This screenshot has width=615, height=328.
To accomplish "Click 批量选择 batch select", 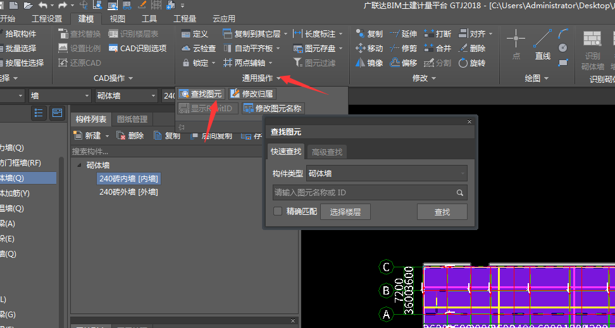I will (18, 49).
